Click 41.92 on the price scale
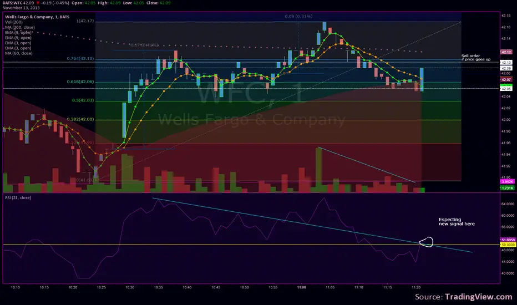 506,166
